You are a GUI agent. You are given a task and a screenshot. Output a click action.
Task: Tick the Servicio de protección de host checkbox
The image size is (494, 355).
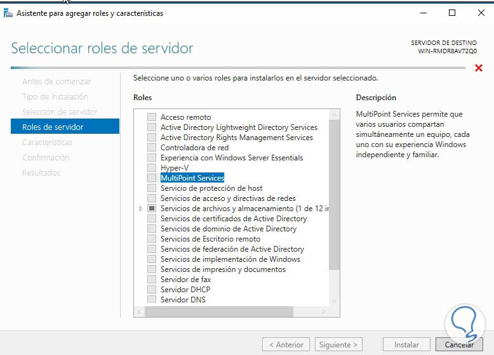pos(152,188)
